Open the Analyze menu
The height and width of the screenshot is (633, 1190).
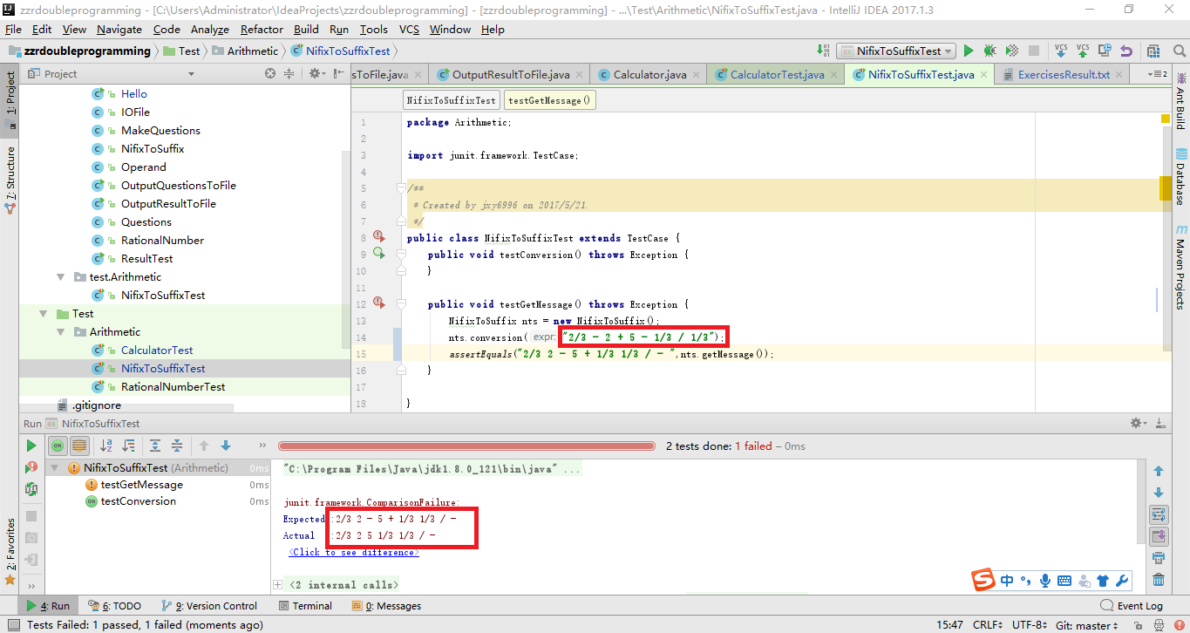pyautogui.click(x=209, y=29)
